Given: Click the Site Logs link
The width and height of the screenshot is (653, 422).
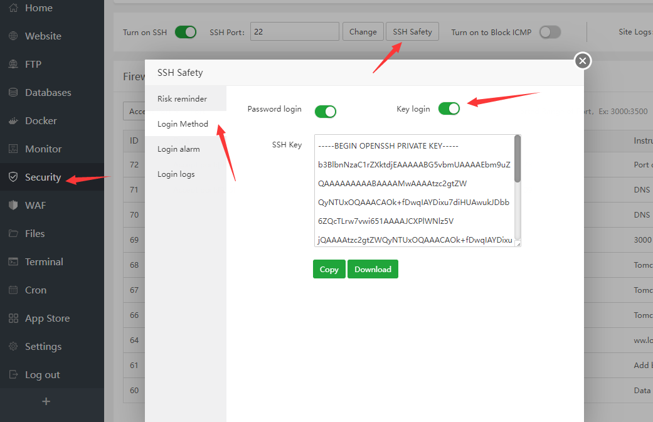Looking at the screenshot, I should click(x=635, y=31).
